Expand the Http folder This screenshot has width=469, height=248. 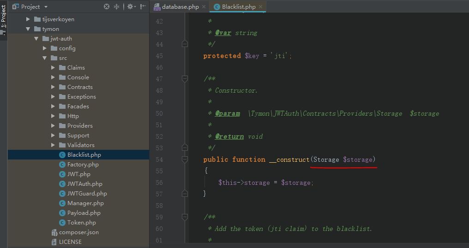click(x=53, y=116)
